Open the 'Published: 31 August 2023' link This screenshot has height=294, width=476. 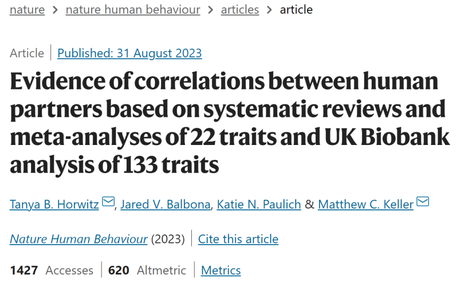(x=129, y=53)
